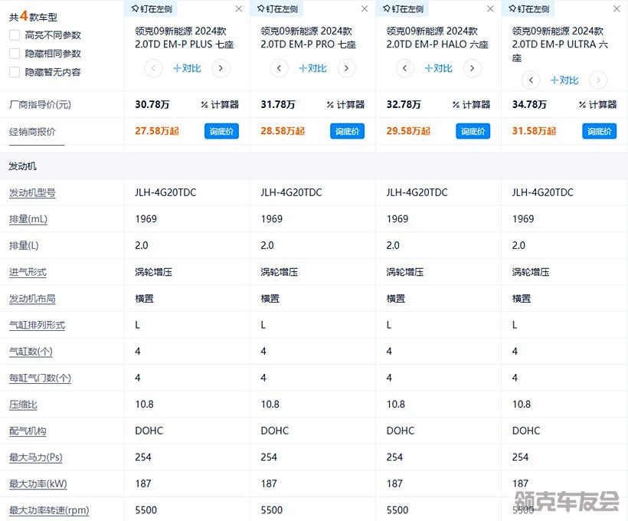Open 计算器 for 31.78万 model
This screenshot has height=521, width=628.
pos(345,105)
